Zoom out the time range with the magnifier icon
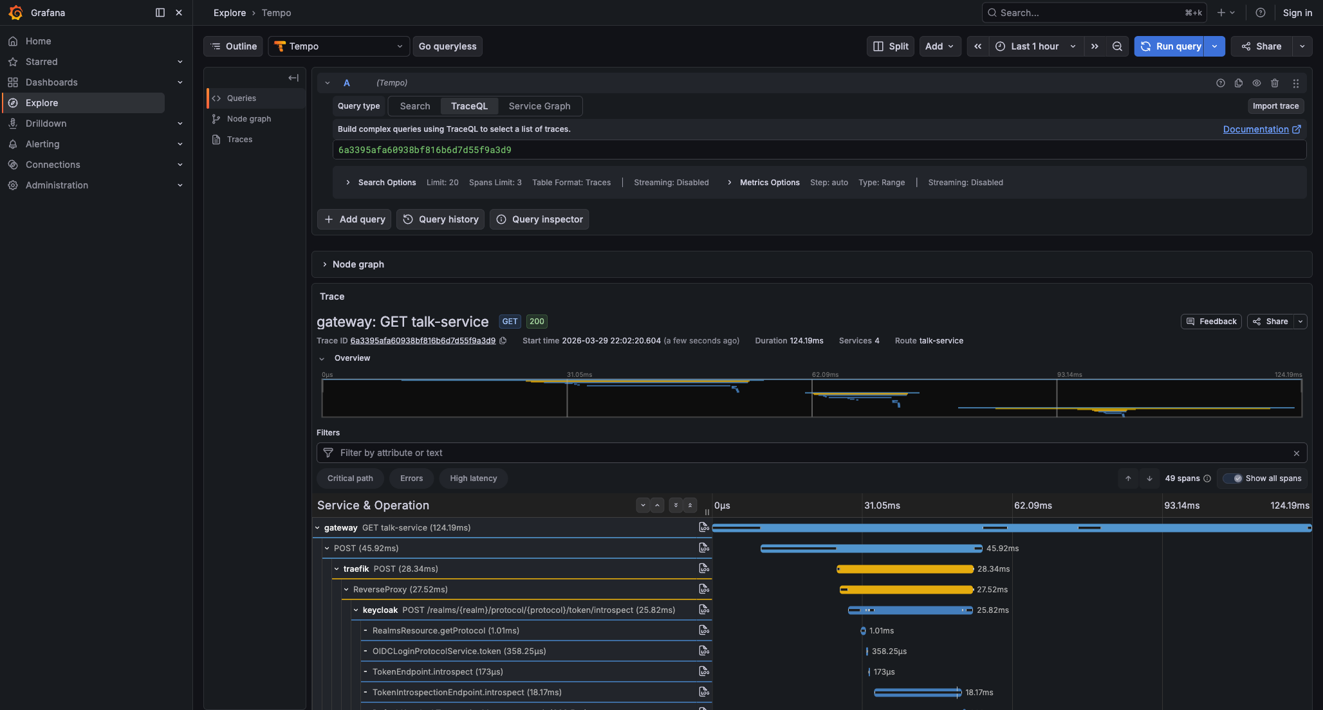The height and width of the screenshot is (710, 1323). coord(1118,46)
